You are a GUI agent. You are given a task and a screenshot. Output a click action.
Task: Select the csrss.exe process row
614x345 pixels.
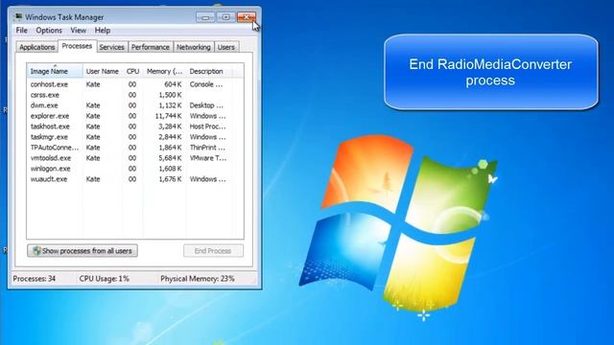135,95
